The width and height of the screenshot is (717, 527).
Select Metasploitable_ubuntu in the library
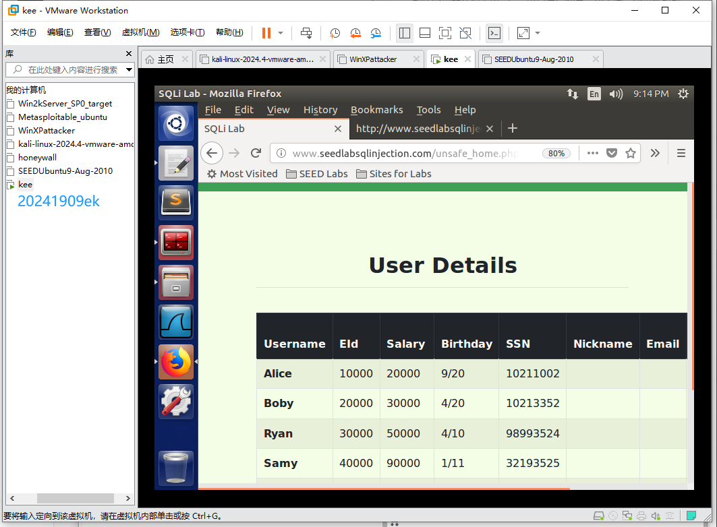tap(62, 117)
